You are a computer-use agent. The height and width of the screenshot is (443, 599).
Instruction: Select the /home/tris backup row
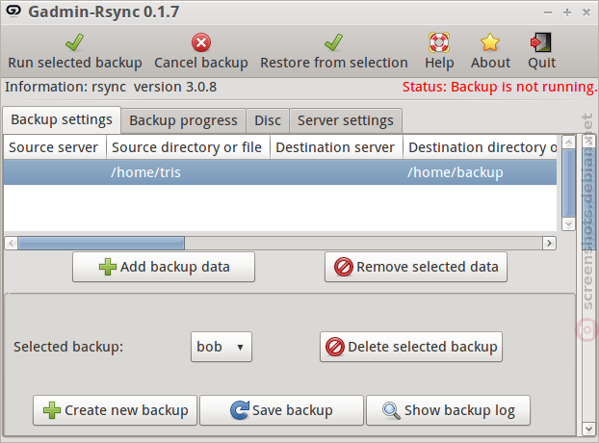(x=280, y=172)
